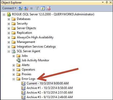The image size is (113, 100).
Task: Click the Jobs folder icon
Action: point(18,56)
